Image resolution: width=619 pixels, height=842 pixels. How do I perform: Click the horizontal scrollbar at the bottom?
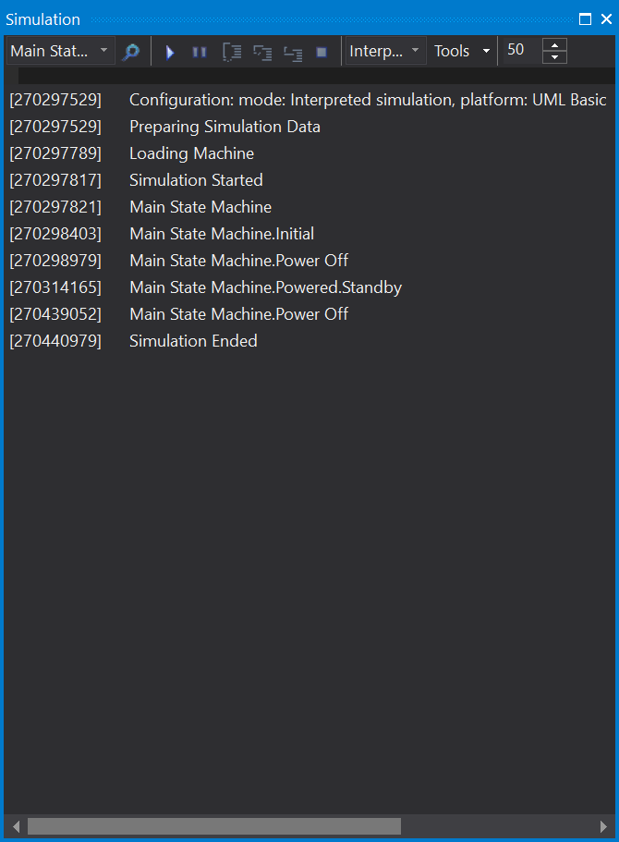[212, 825]
